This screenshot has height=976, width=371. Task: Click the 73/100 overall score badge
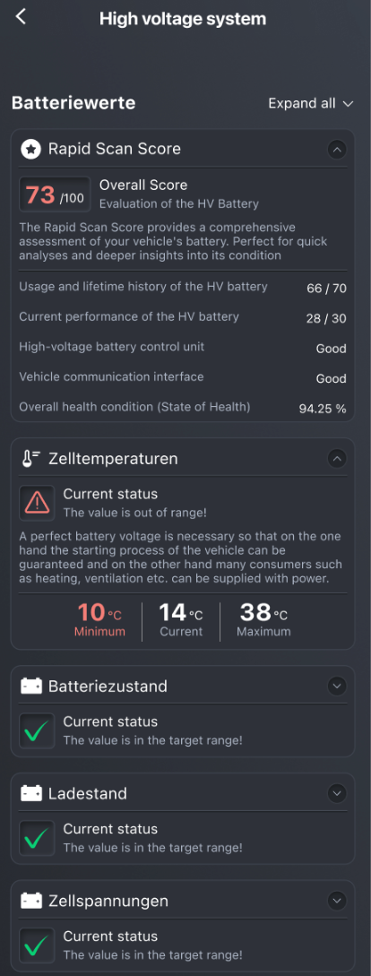pyautogui.click(x=55, y=195)
